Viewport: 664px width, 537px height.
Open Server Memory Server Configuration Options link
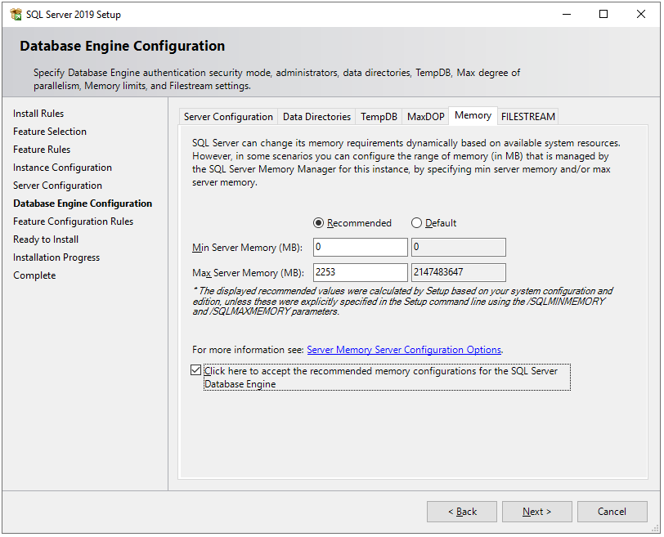tap(404, 350)
